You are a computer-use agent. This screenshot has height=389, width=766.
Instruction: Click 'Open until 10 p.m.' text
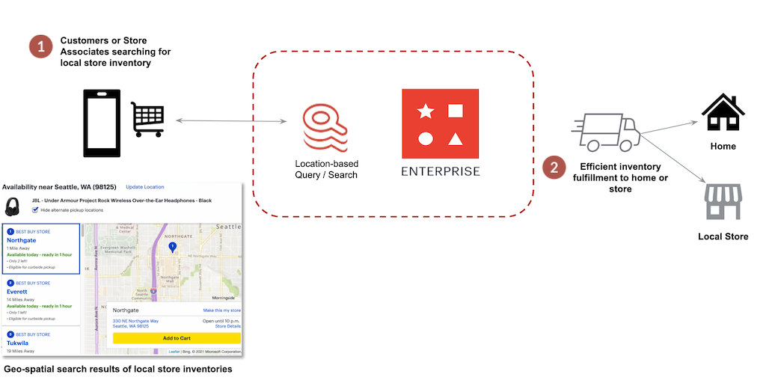221,321
